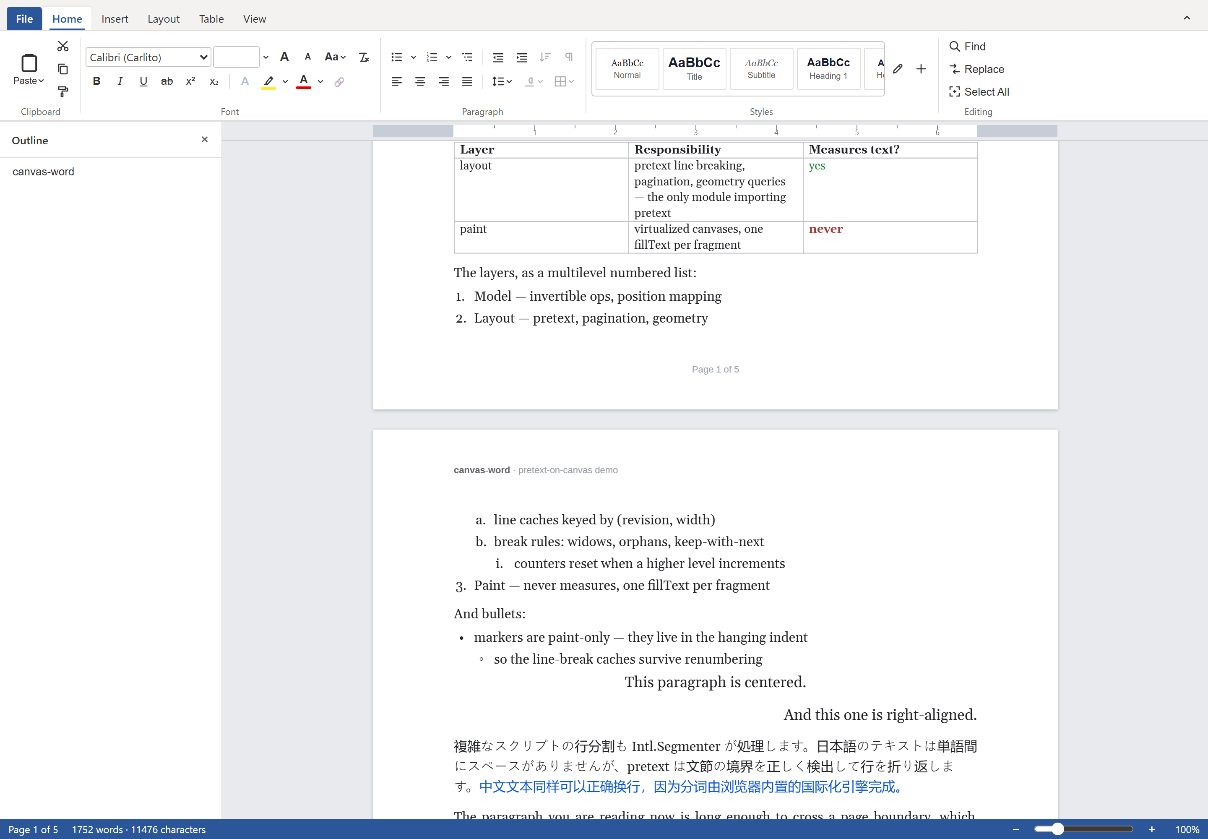Image resolution: width=1208 pixels, height=839 pixels.
Task: Align text left
Action: pyautogui.click(x=397, y=81)
